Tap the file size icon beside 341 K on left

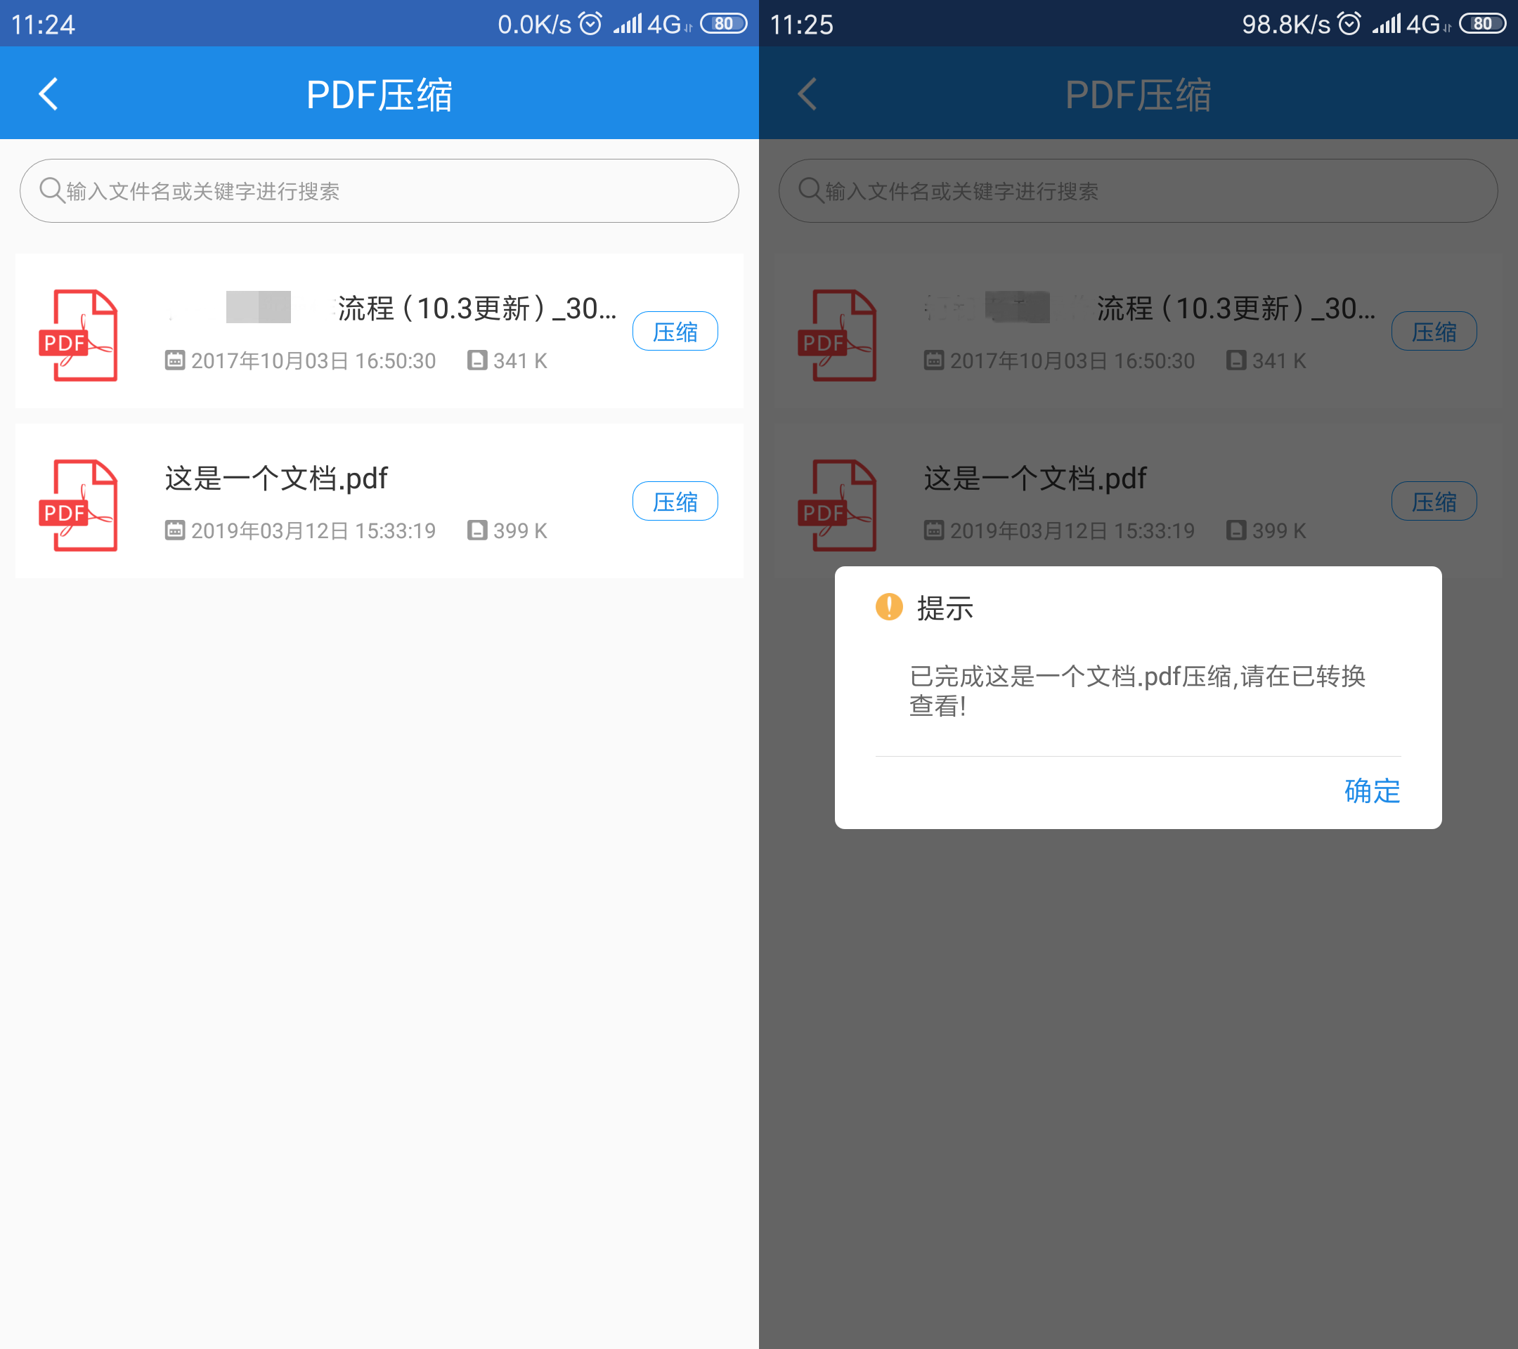(x=476, y=360)
